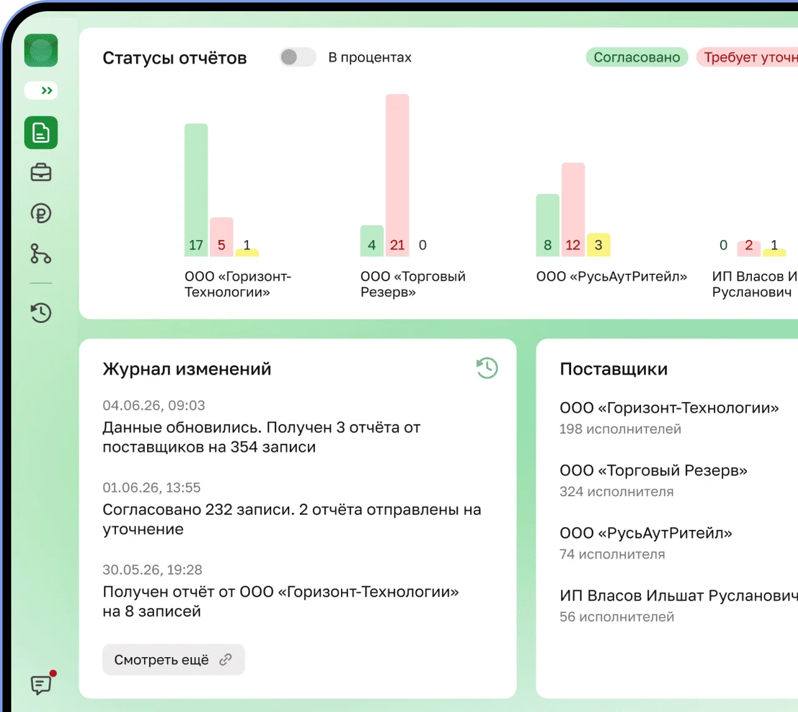Click 324 исполнителя under Торговый Резерв
Screen dimensions: 798x712
tap(617, 491)
